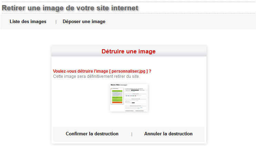
Task: Click the separator between Liste and Déposer
Action: (x=56, y=22)
